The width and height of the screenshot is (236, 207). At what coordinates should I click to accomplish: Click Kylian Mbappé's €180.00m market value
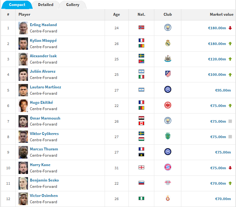coord(217,44)
